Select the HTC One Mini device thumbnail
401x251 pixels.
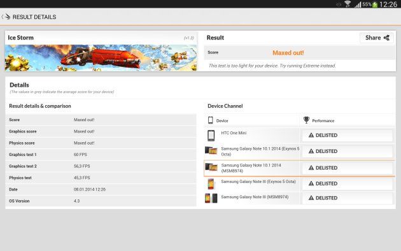tap(211, 136)
